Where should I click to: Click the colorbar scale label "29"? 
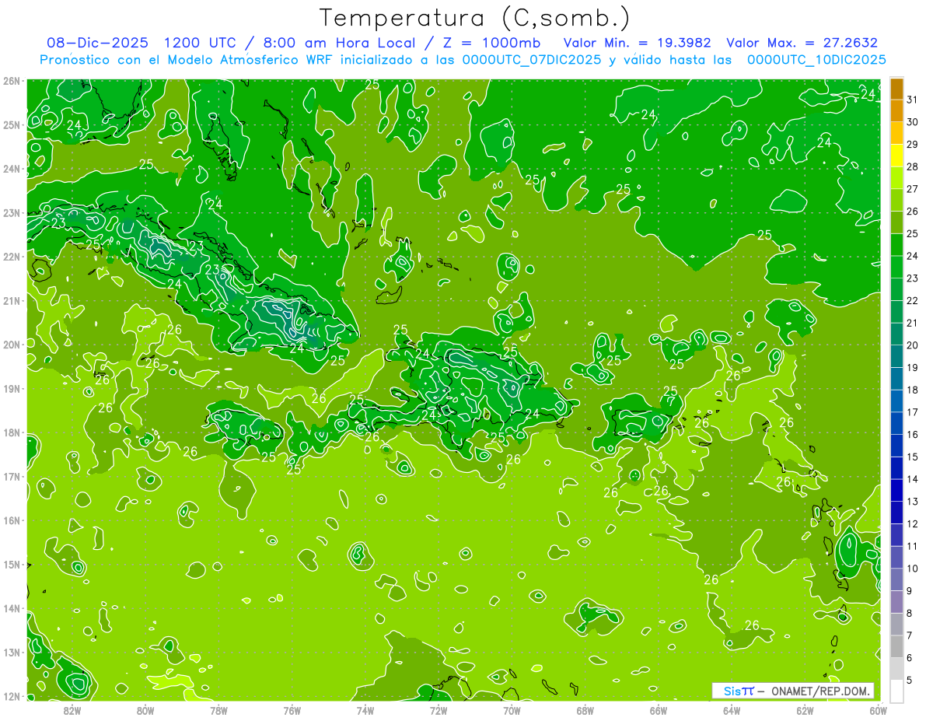pyautogui.click(x=913, y=145)
